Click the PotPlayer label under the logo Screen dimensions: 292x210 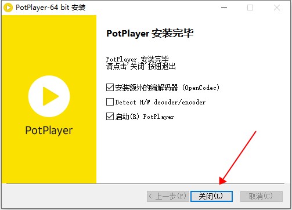[x=49, y=131]
